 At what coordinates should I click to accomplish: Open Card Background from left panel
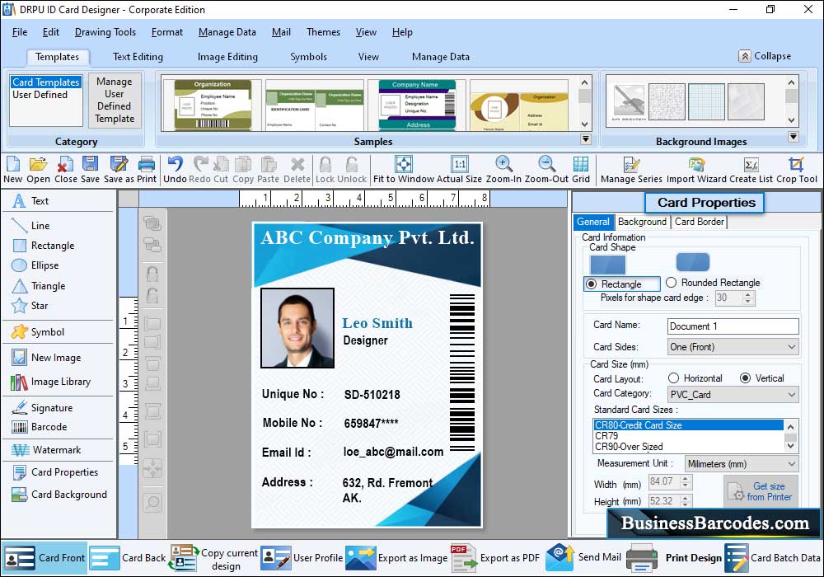click(x=59, y=495)
